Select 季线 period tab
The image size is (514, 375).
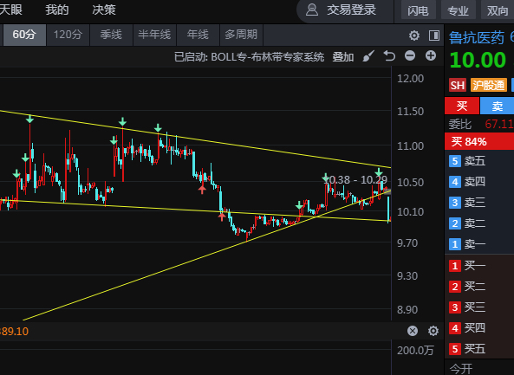click(x=111, y=35)
